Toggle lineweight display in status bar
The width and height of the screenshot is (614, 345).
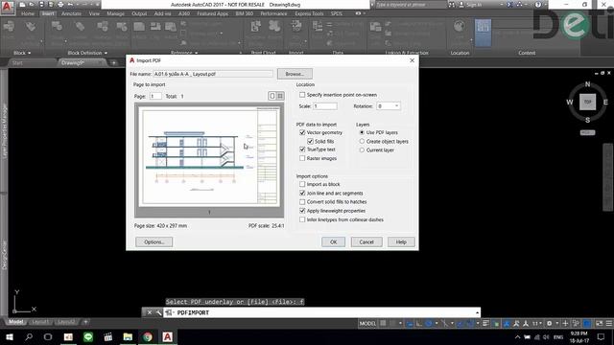[x=485, y=323]
